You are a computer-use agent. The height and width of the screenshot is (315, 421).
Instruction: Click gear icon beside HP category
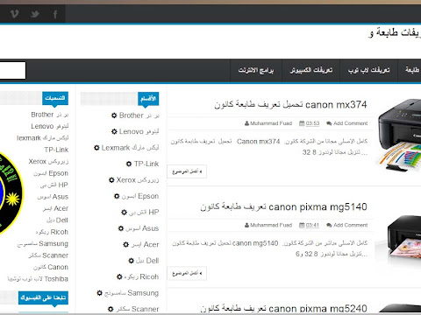tap(125, 212)
